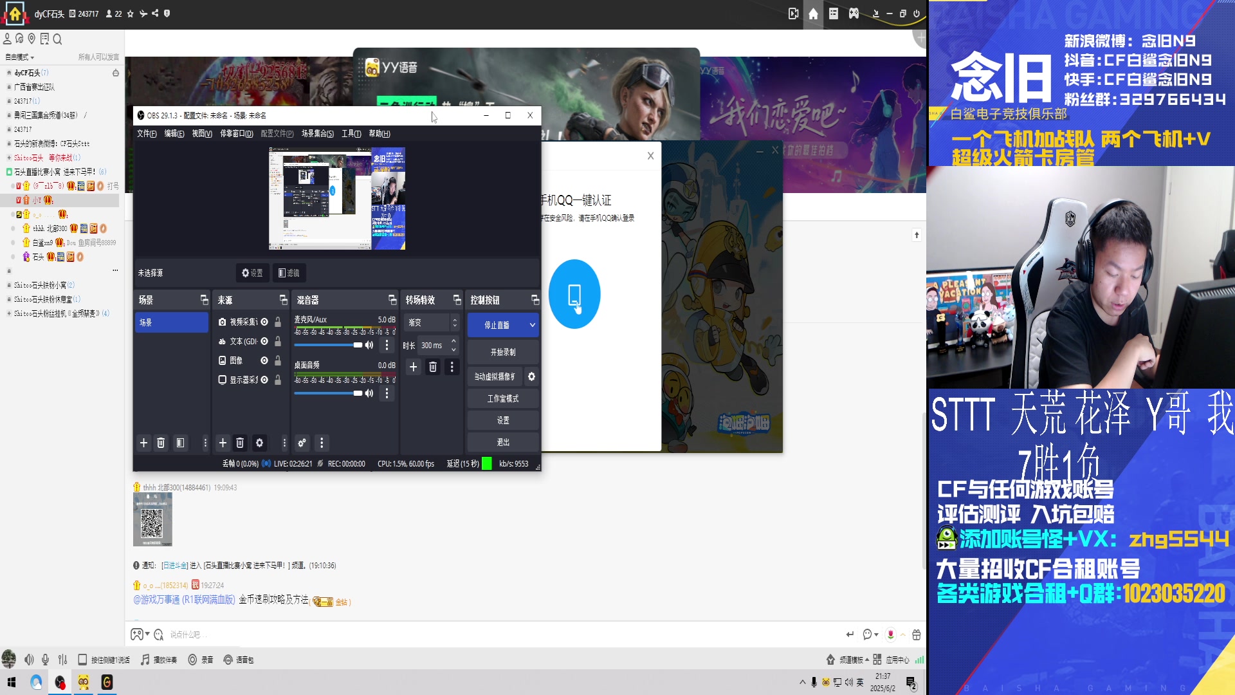The height and width of the screenshot is (695, 1235).
Task: Delete the selected scene with trash icon
Action: coord(161,443)
